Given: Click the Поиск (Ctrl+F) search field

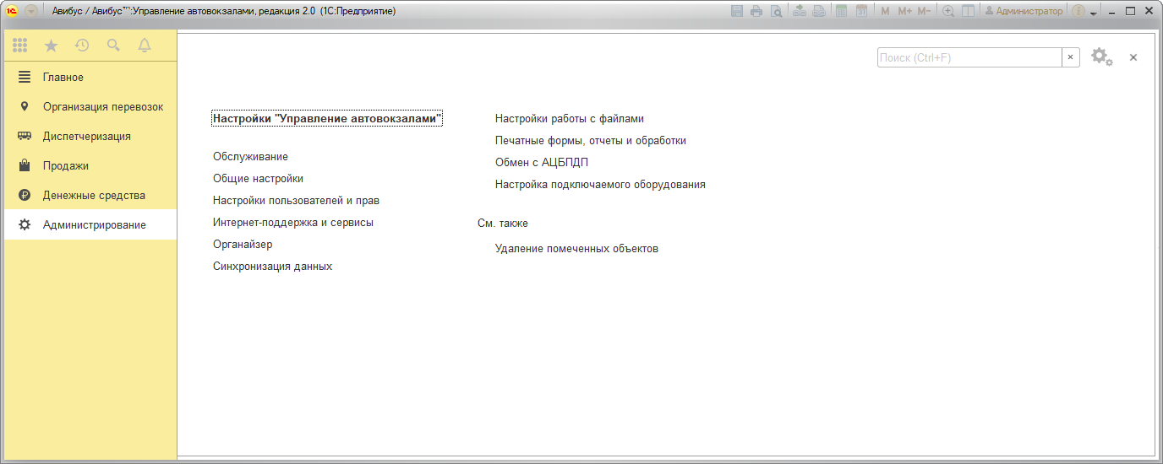Looking at the screenshot, I should point(969,57).
